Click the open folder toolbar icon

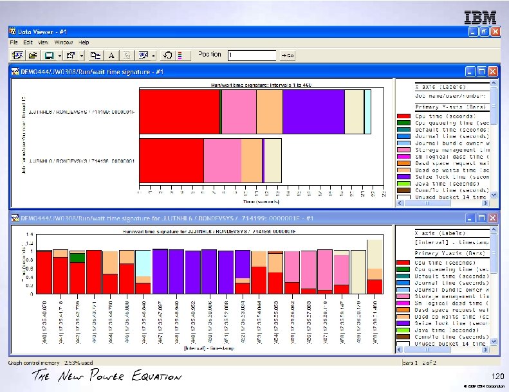coord(33,55)
